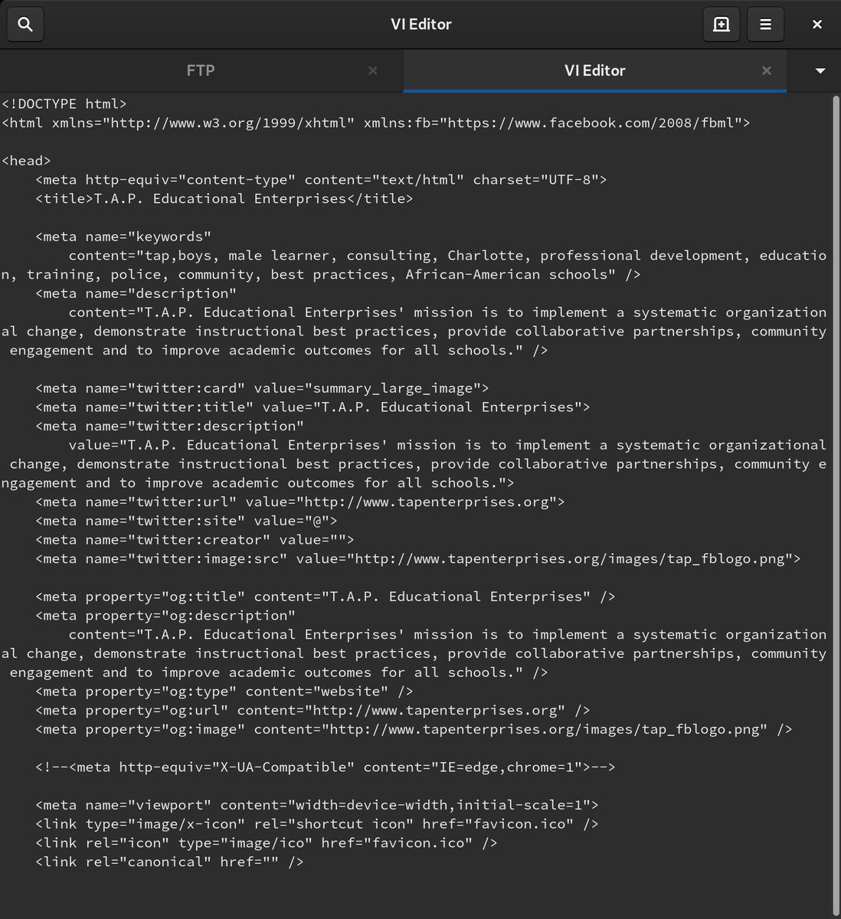This screenshot has width=841, height=919.
Task: Open the terminal search tool
Action: click(x=25, y=25)
